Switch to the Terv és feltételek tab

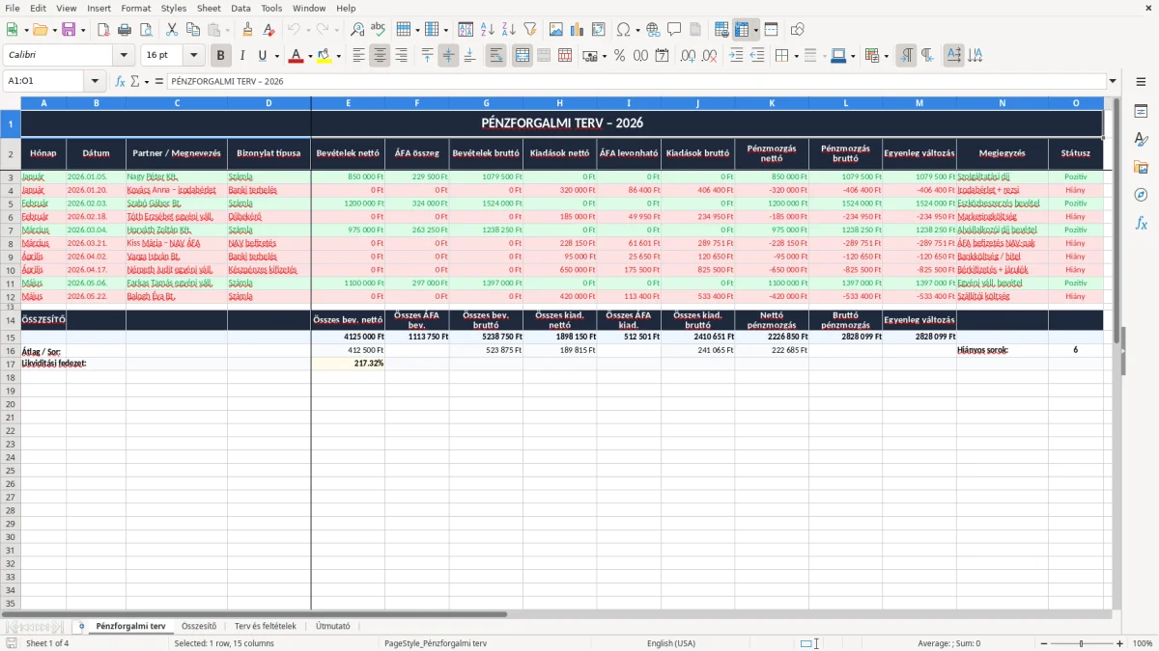[266, 626]
